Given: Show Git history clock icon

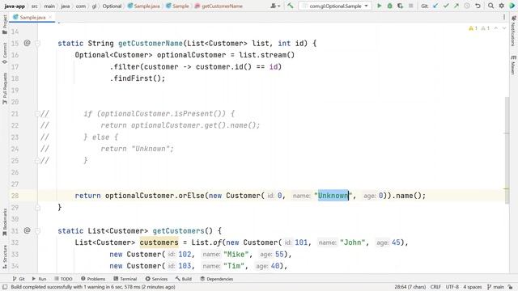Looking at the screenshot, I should click(467, 6).
